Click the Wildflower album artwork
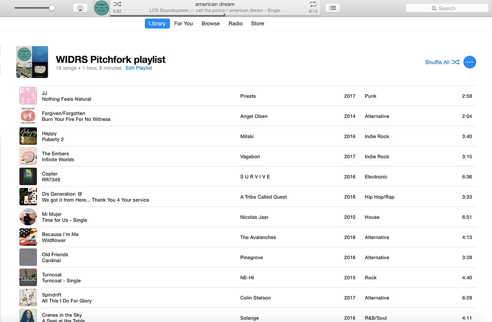Screen dimensions: 492x322 [x=28, y=237]
